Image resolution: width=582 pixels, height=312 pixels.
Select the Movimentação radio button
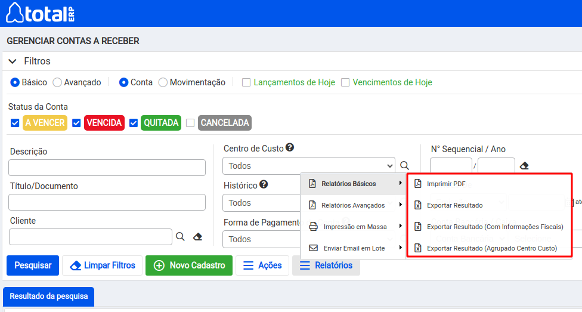tap(163, 82)
